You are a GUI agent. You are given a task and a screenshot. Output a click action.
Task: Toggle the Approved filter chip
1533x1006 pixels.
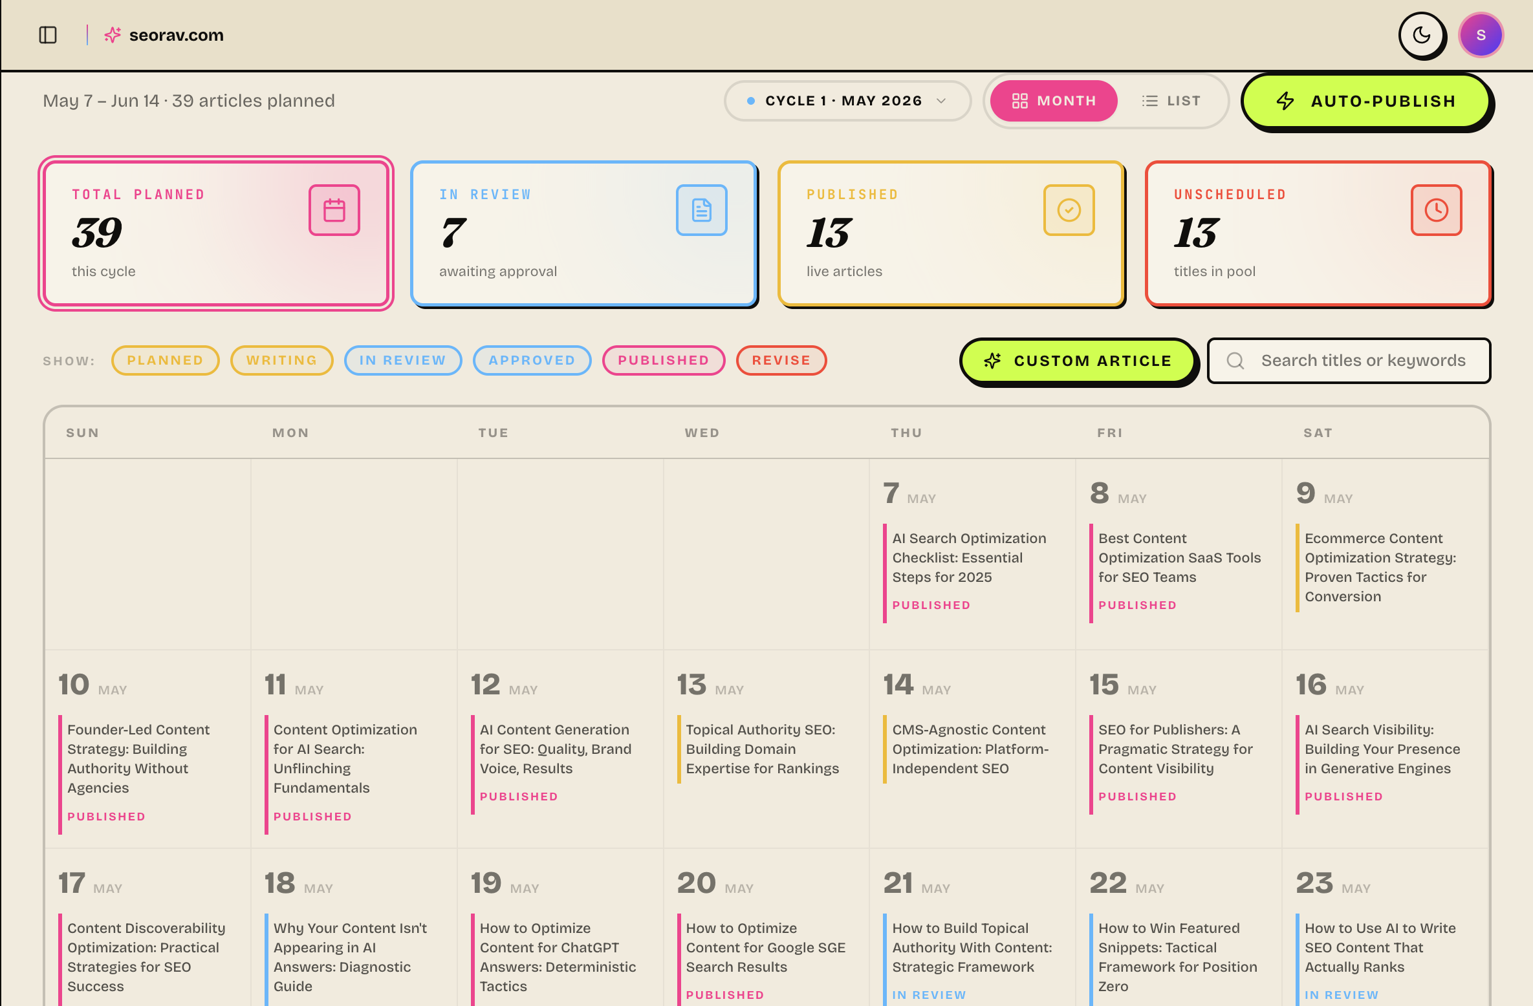(x=532, y=360)
